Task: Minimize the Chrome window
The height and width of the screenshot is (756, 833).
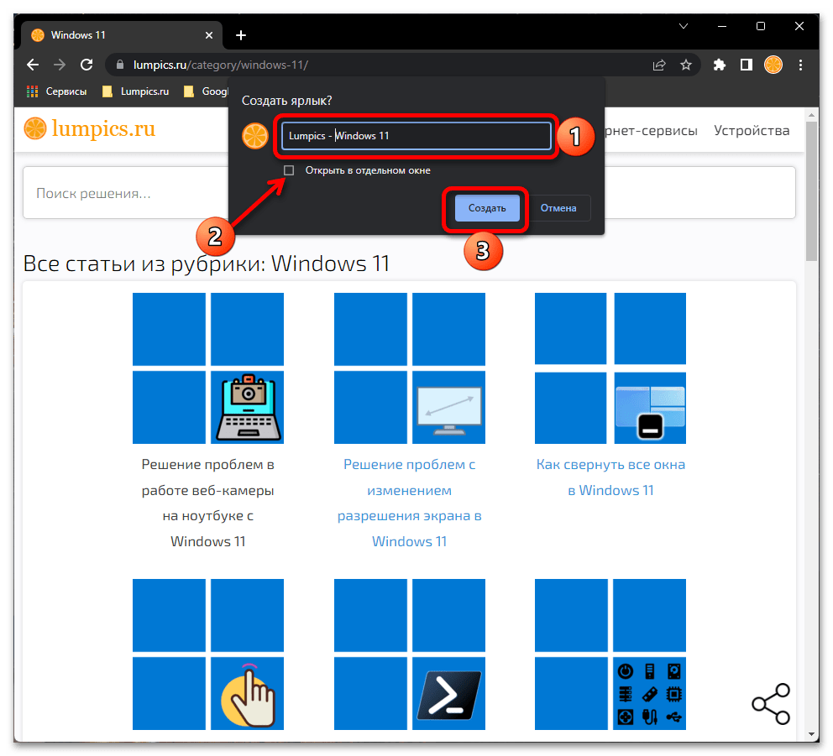Action: [722, 26]
